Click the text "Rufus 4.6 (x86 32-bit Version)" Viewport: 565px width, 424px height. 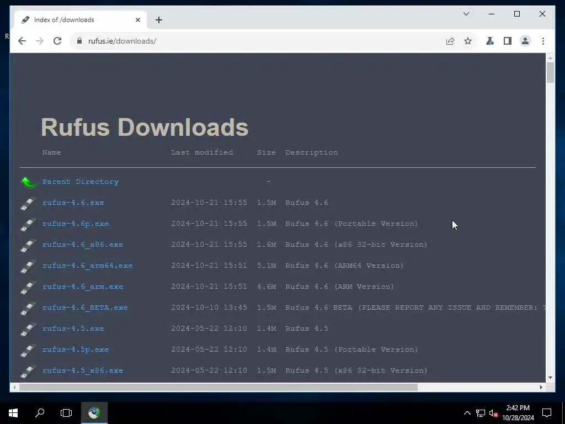pos(356,245)
